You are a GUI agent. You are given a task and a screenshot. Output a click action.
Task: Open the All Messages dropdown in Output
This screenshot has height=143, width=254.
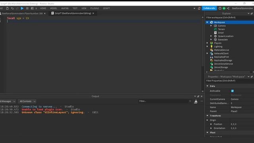tap(8, 101)
